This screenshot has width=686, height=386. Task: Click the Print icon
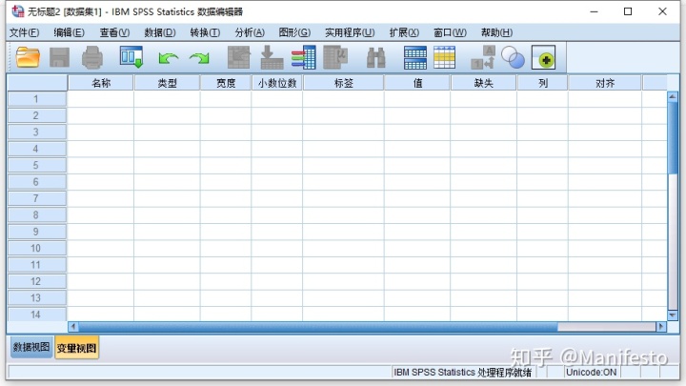[92, 57]
